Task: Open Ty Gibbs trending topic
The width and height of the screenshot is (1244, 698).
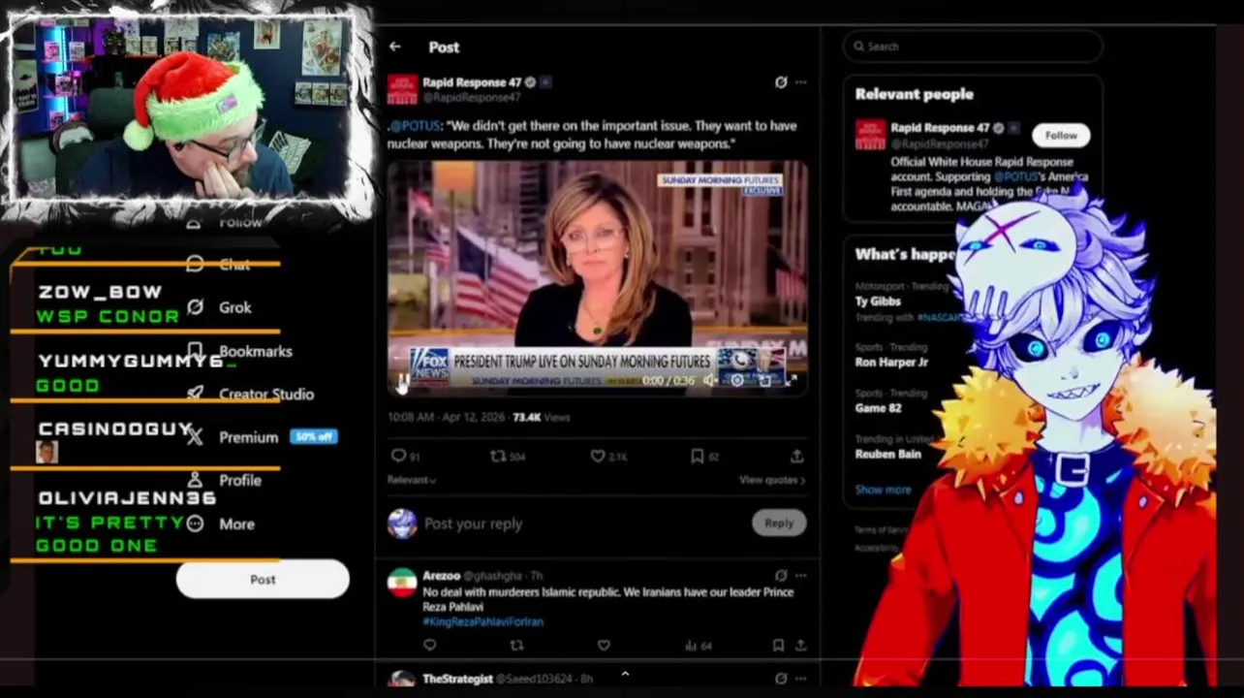Action: (878, 301)
